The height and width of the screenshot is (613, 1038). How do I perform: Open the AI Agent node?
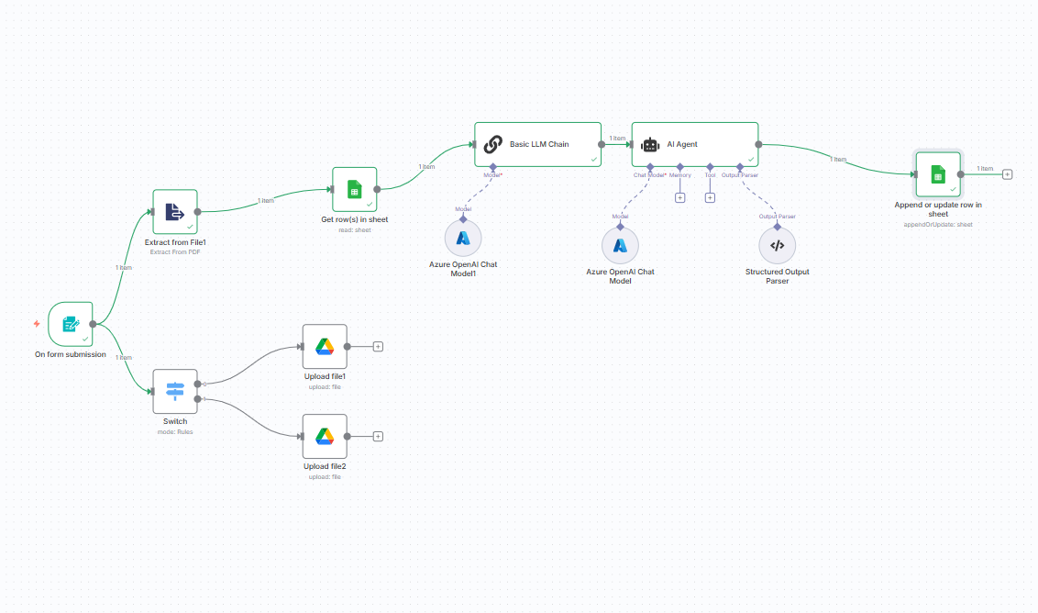[694, 144]
